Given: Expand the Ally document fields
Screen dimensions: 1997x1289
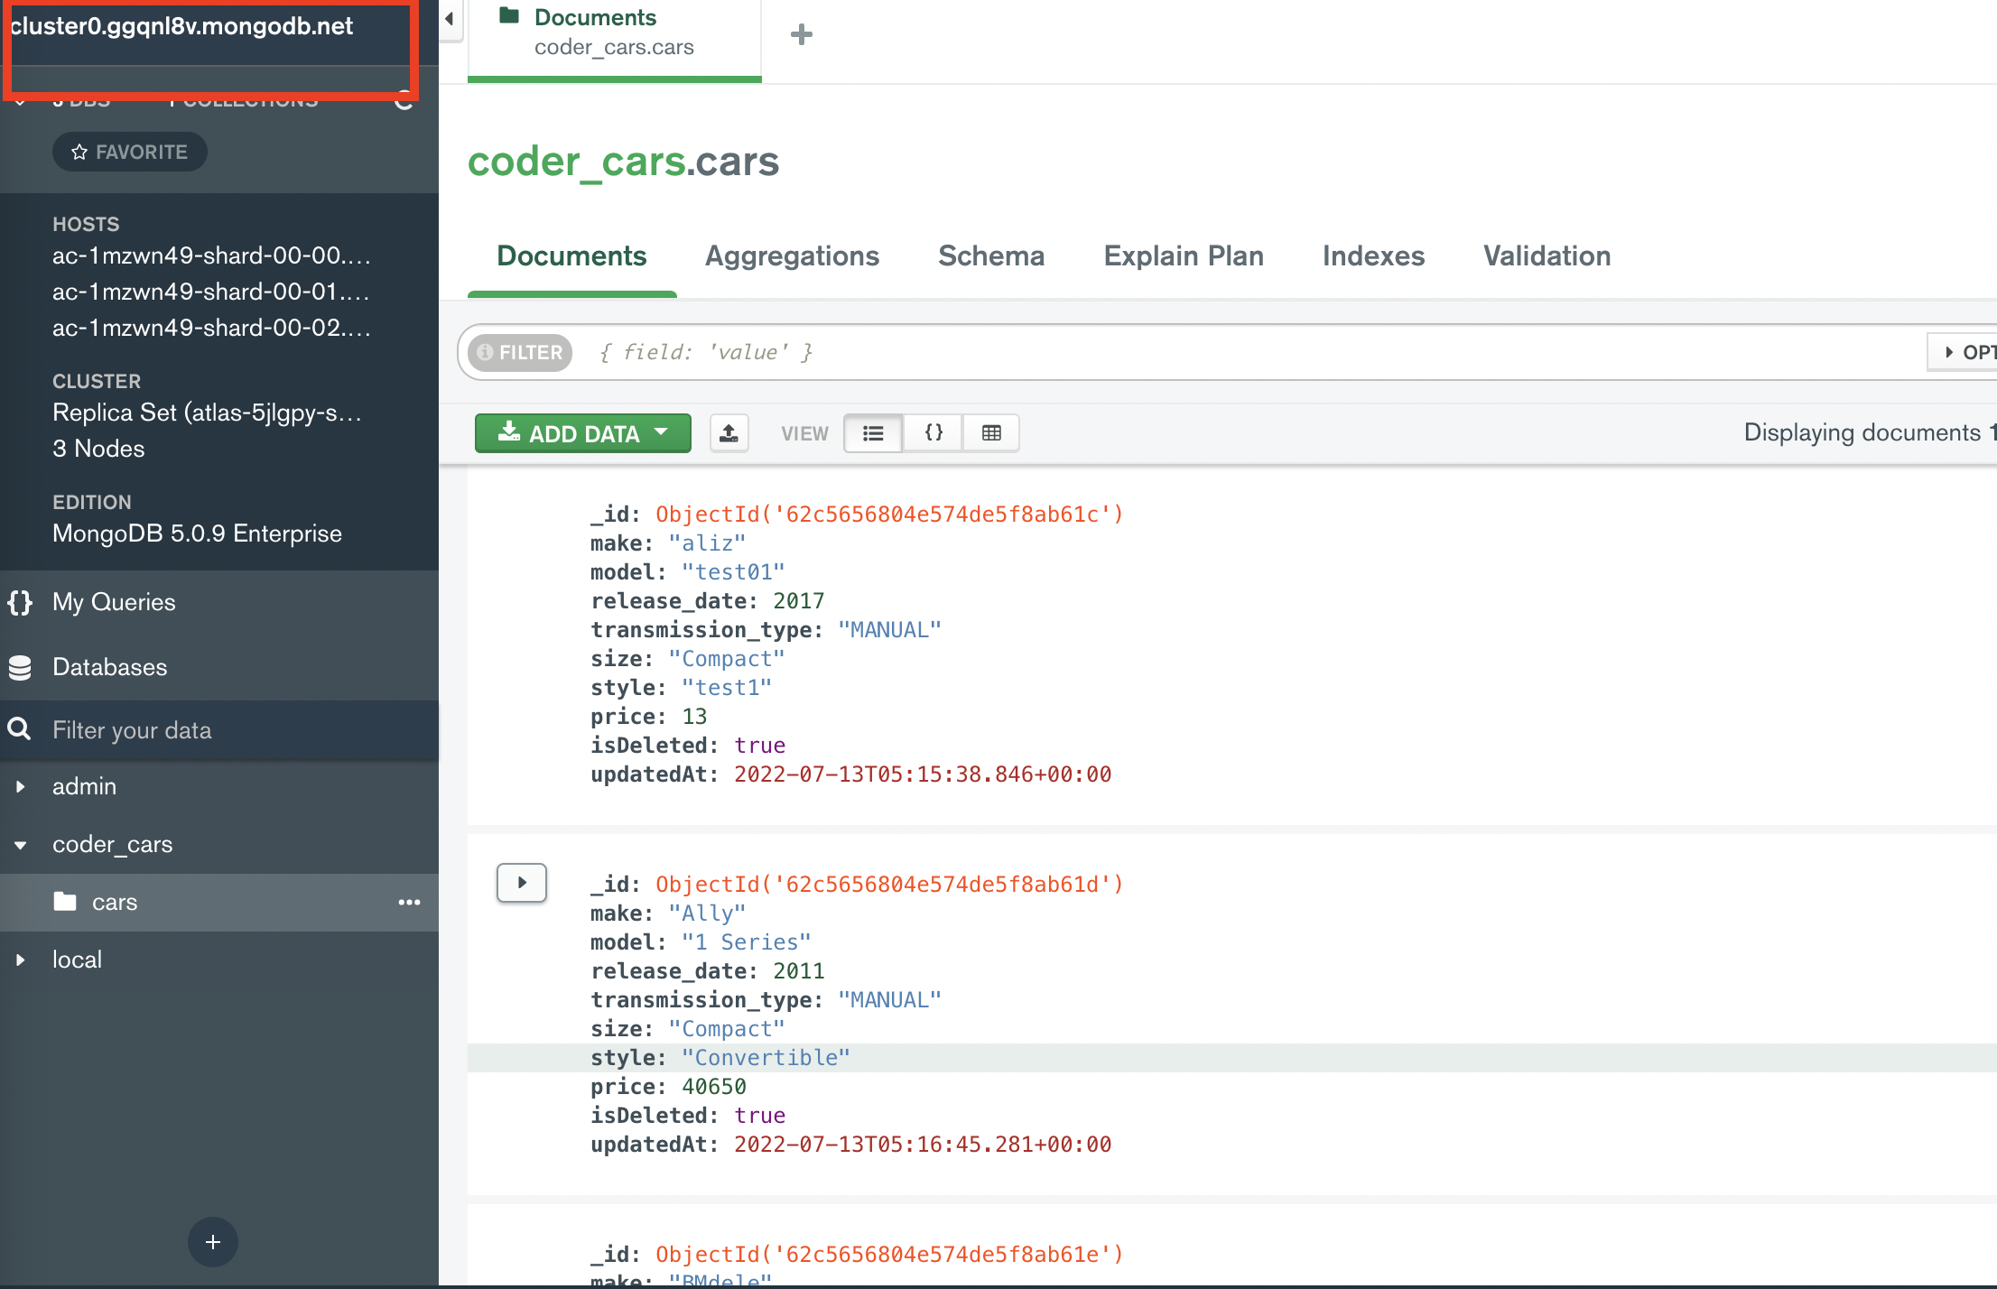Looking at the screenshot, I should [522, 883].
